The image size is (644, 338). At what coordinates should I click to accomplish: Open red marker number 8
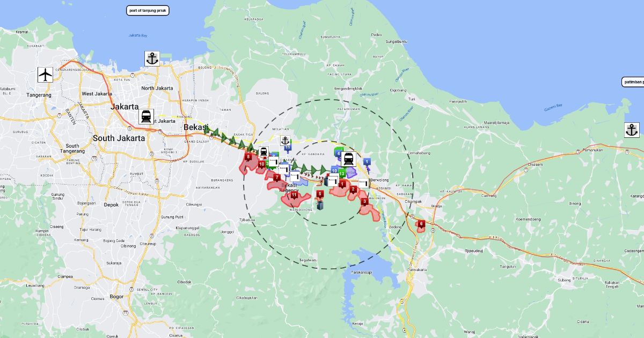point(248,157)
